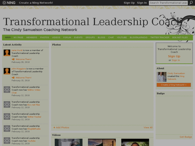The width and height of the screenshot is (195, 146).
Task: Open the YouTube navigation tab
Action: point(122,38)
